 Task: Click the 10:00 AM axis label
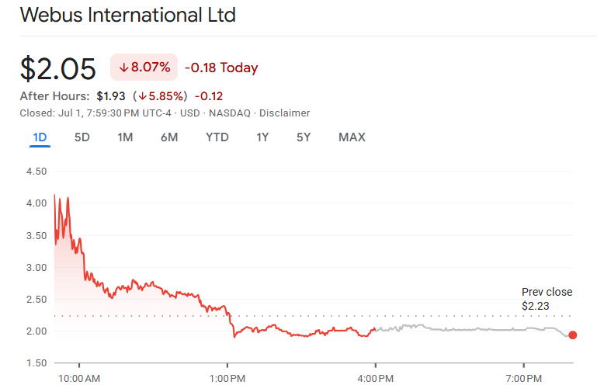pos(79,379)
